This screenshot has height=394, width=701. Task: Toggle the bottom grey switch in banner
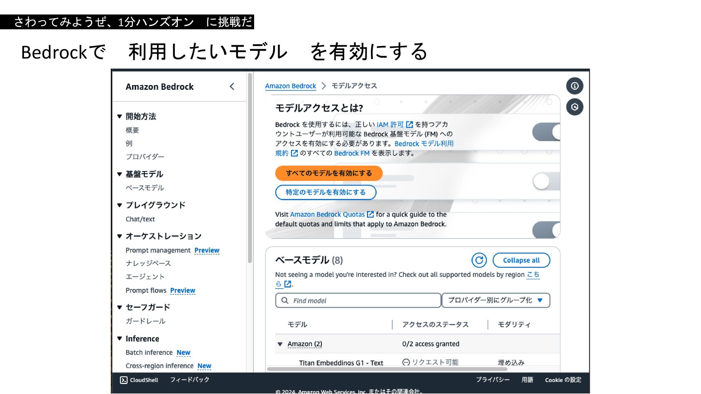546,230
